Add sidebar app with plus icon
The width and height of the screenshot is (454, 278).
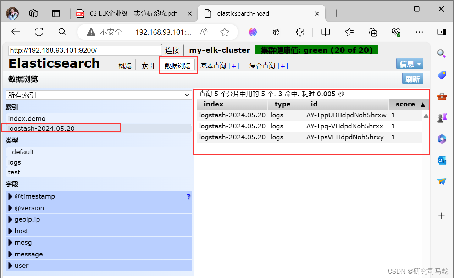tap(442, 216)
